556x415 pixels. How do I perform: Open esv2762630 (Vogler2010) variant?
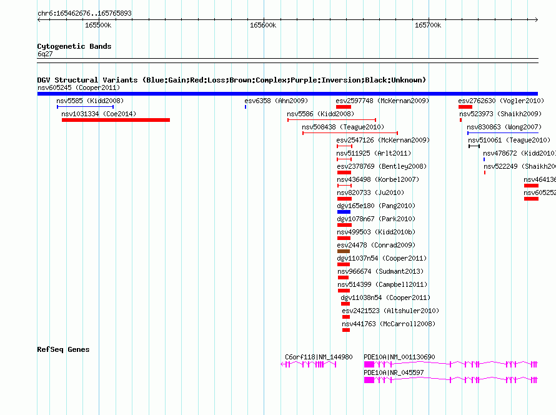tap(501, 101)
